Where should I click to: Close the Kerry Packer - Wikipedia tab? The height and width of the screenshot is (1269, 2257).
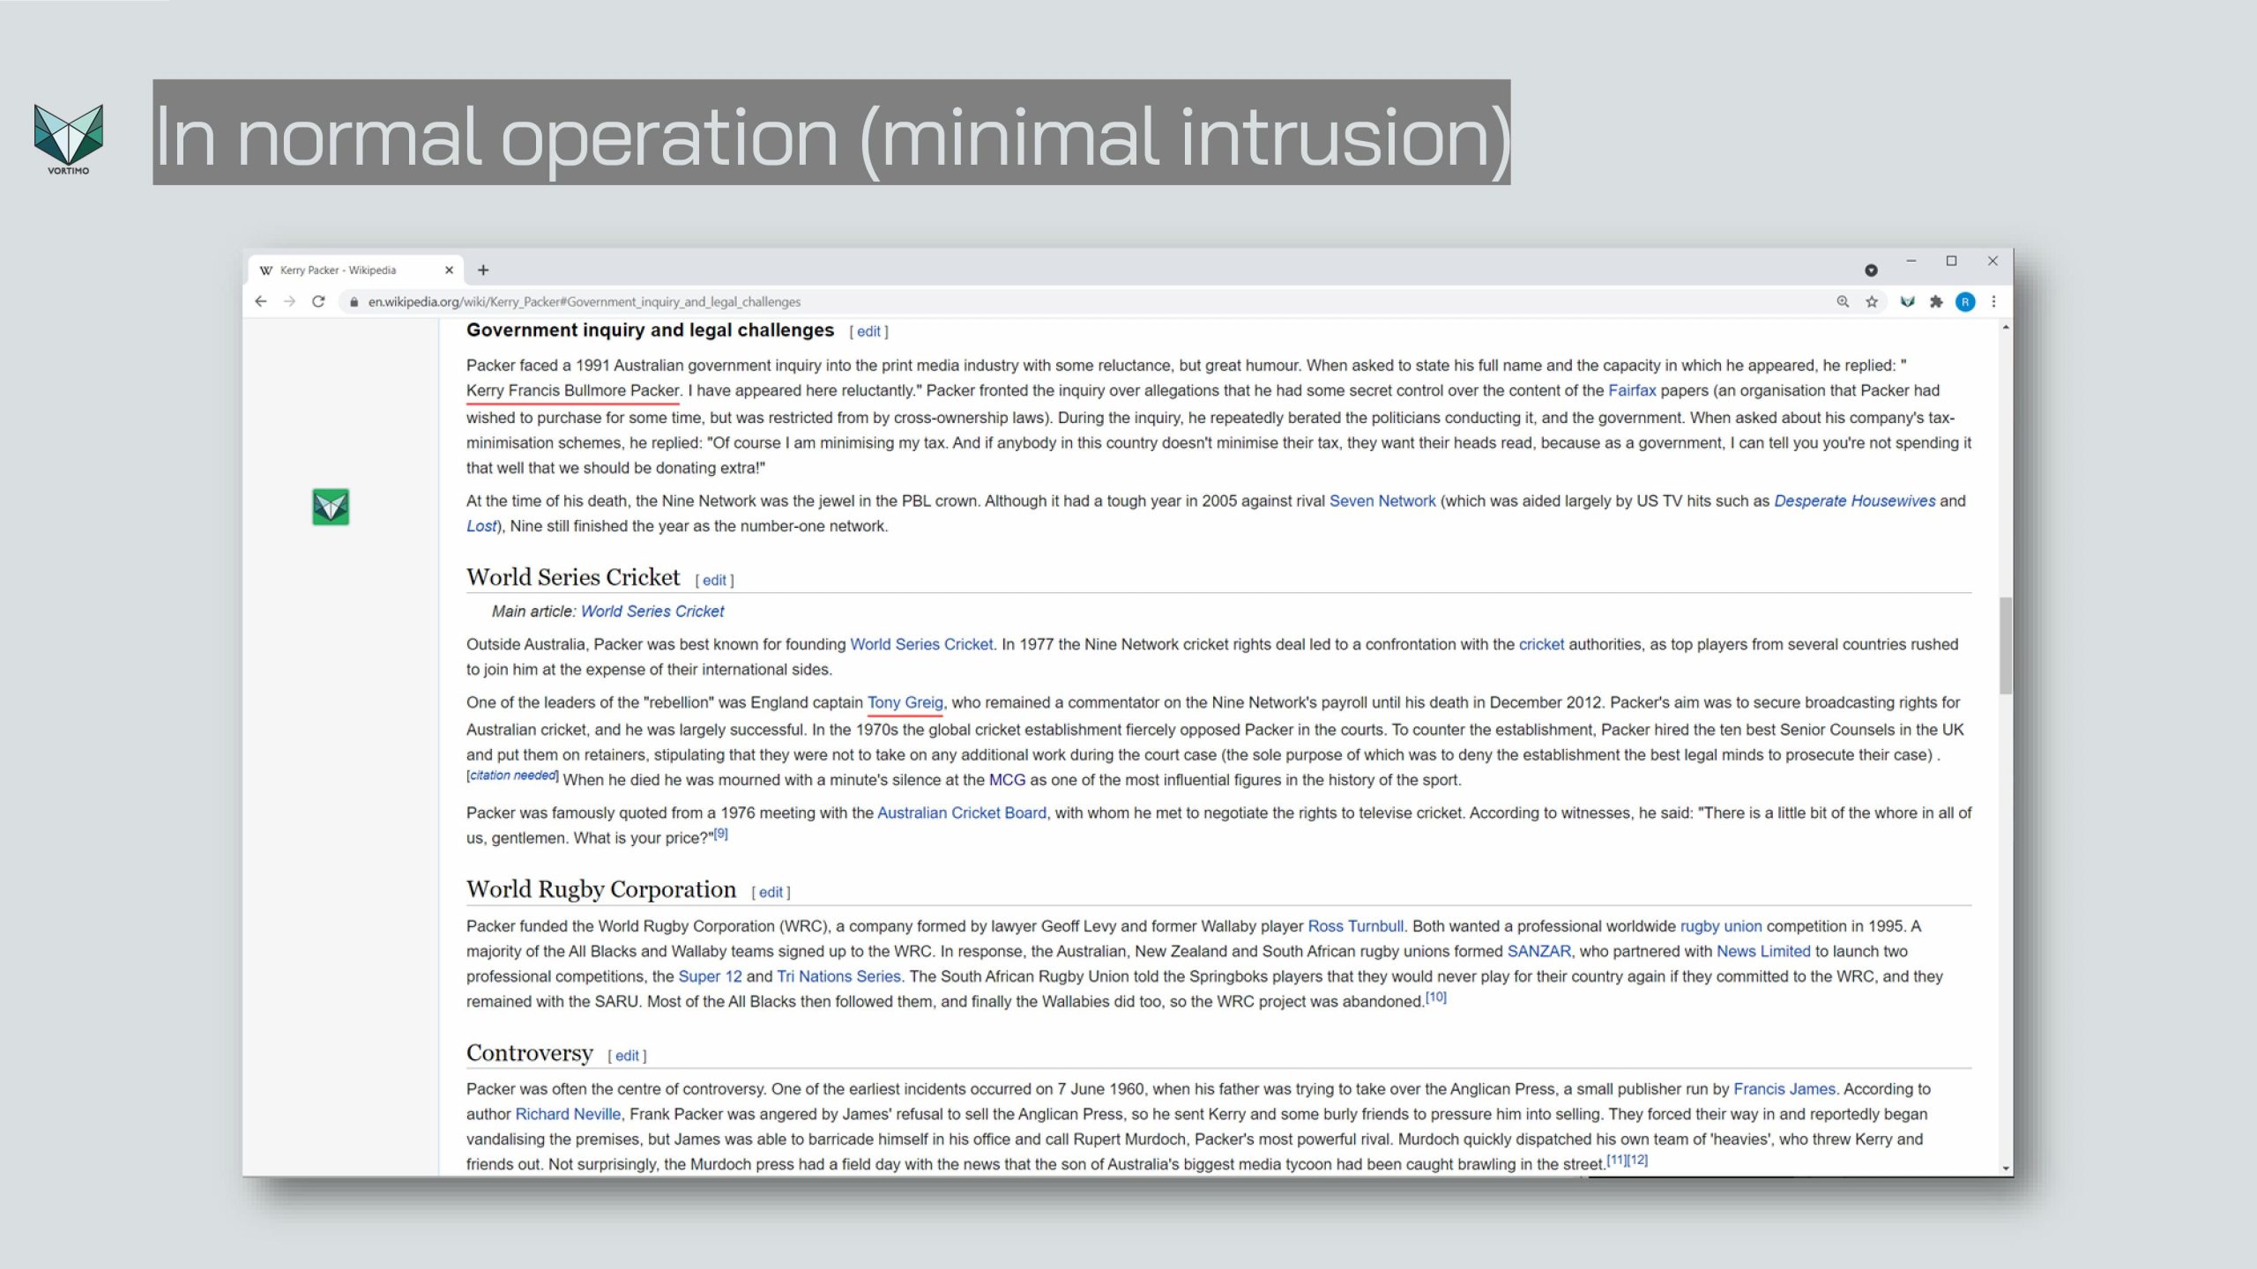pyautogui.click(x=449, y=271)
